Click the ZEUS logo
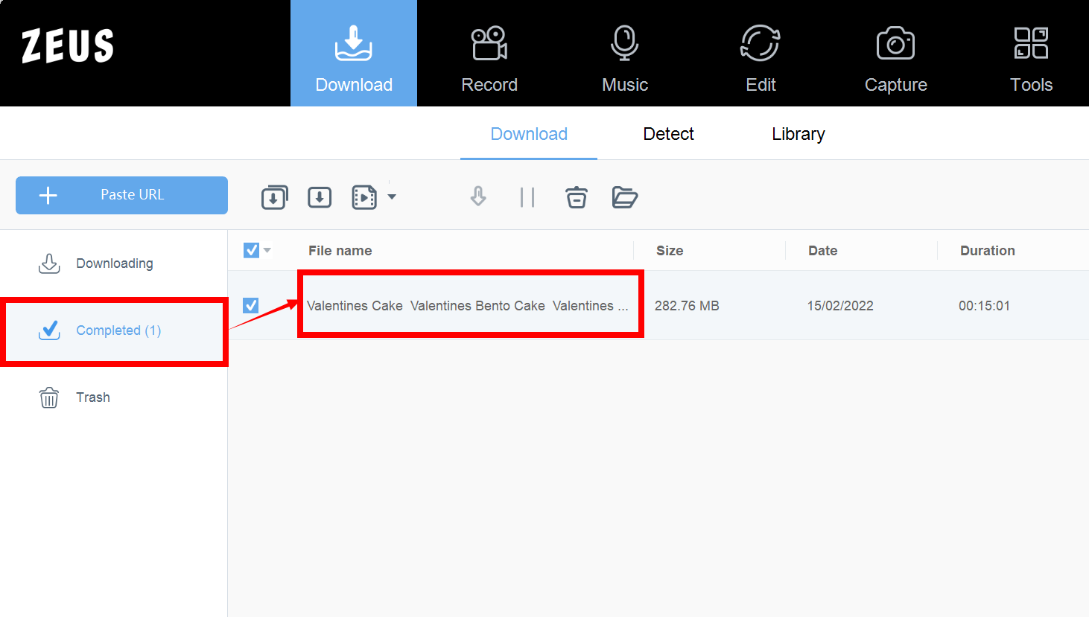Screen dimensions: 1089x617 (68, 46)
